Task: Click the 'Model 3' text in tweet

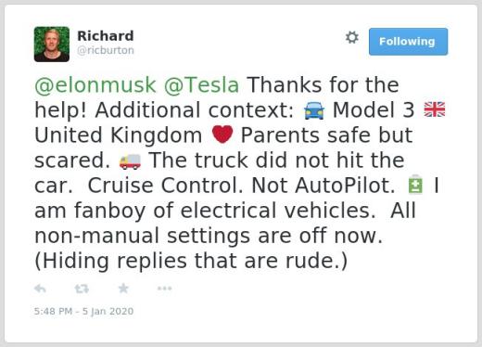Action: coord(374,110)
